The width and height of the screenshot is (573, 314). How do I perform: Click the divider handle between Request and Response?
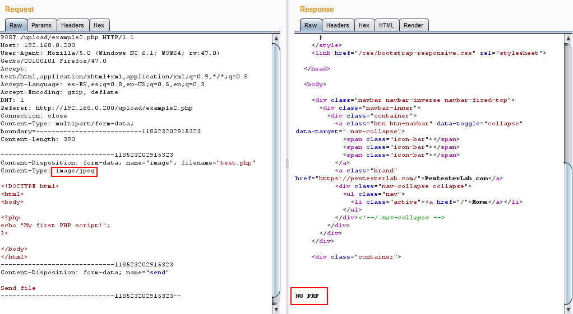(x=286, y=163)
